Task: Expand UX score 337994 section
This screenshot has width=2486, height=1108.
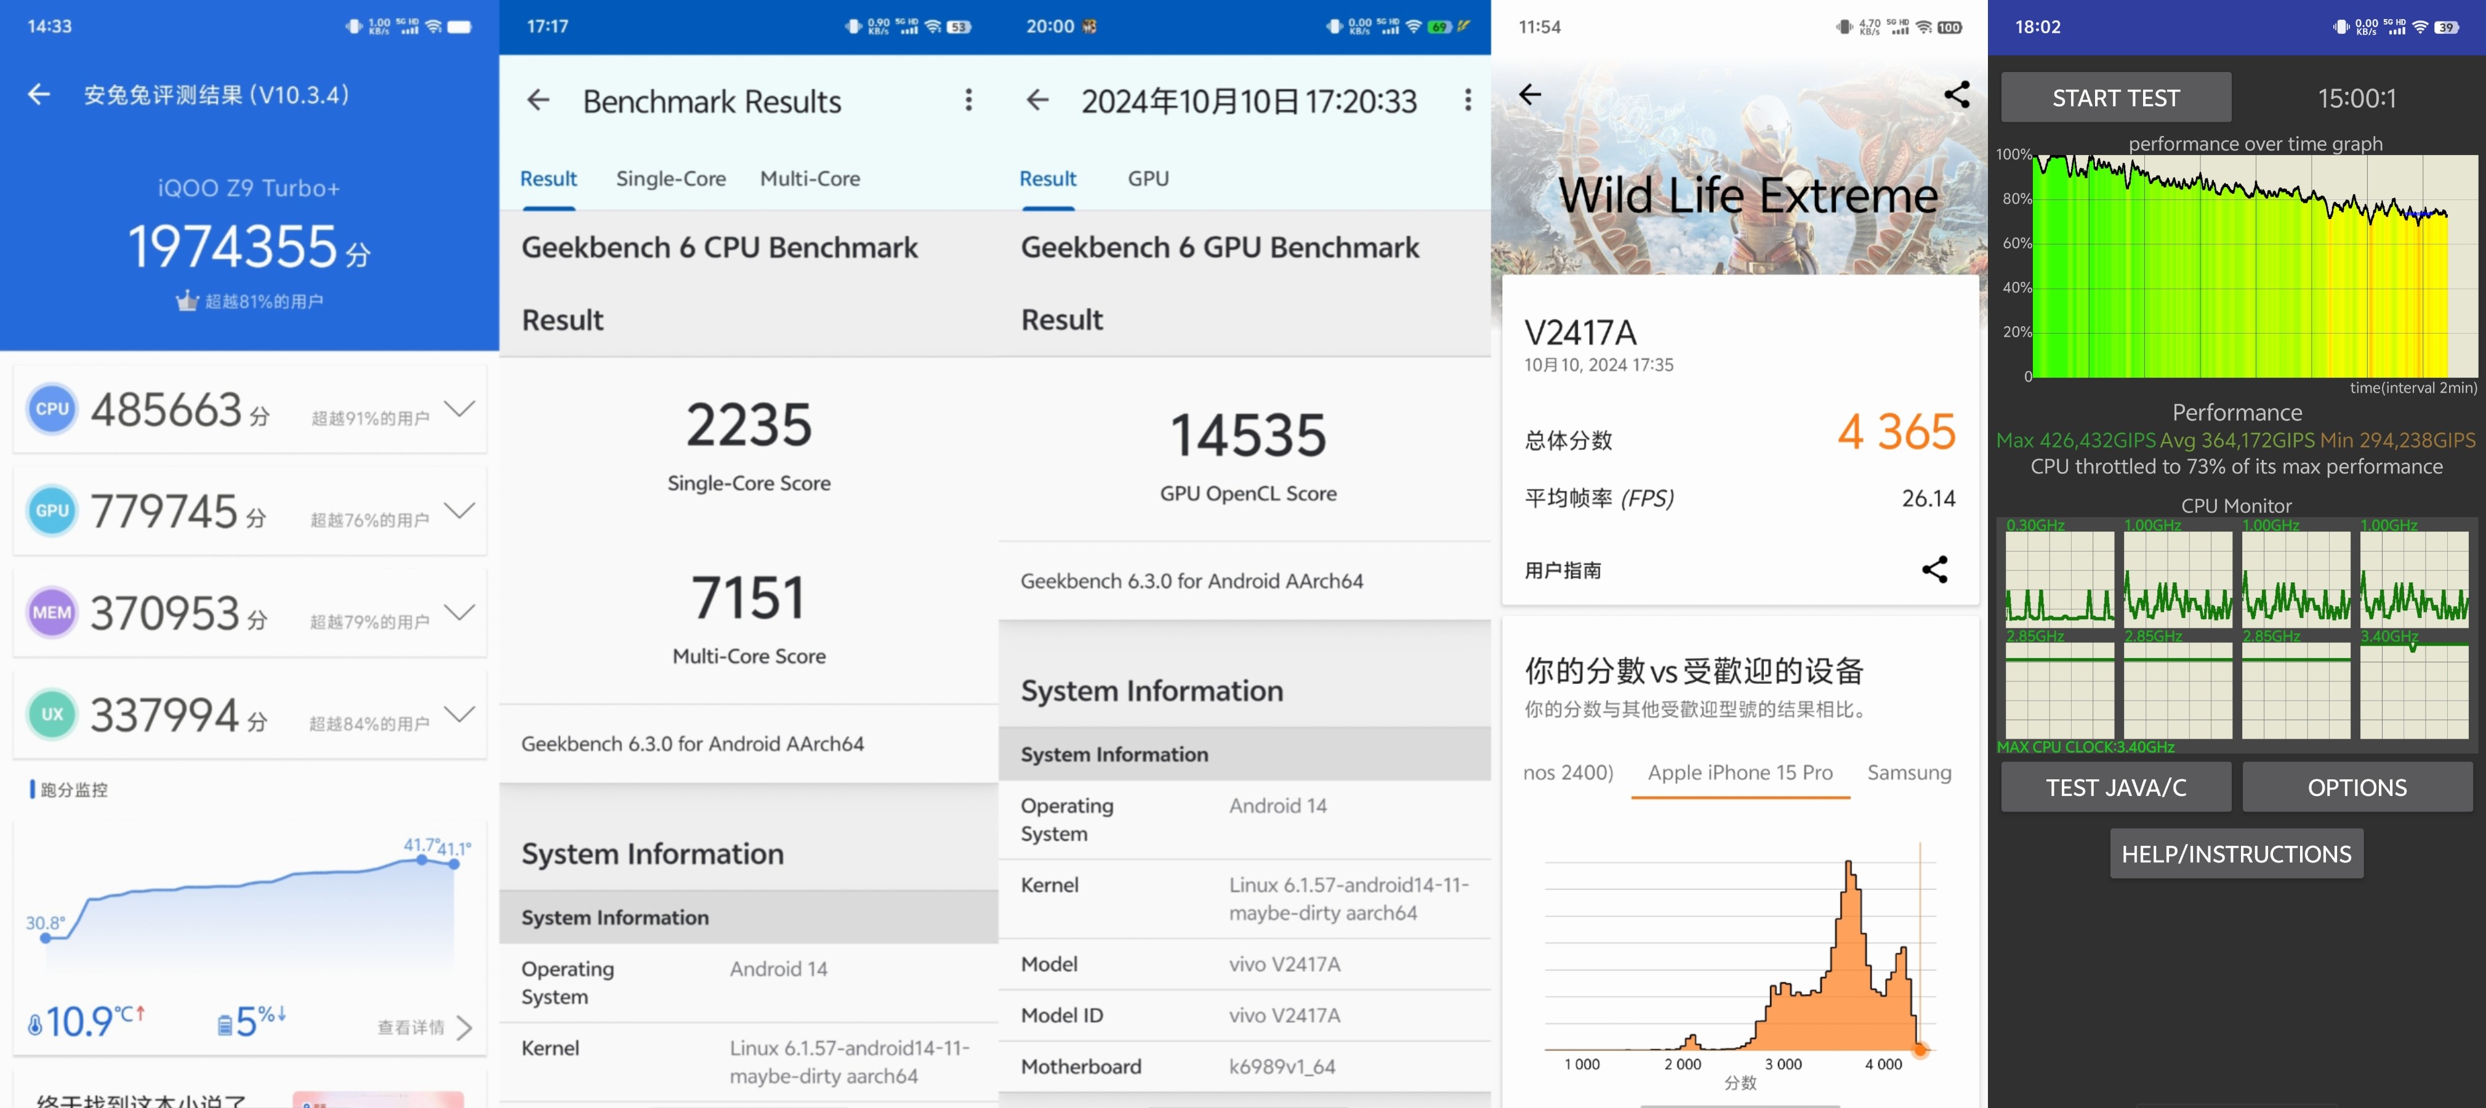Action: tap(459, 714)
